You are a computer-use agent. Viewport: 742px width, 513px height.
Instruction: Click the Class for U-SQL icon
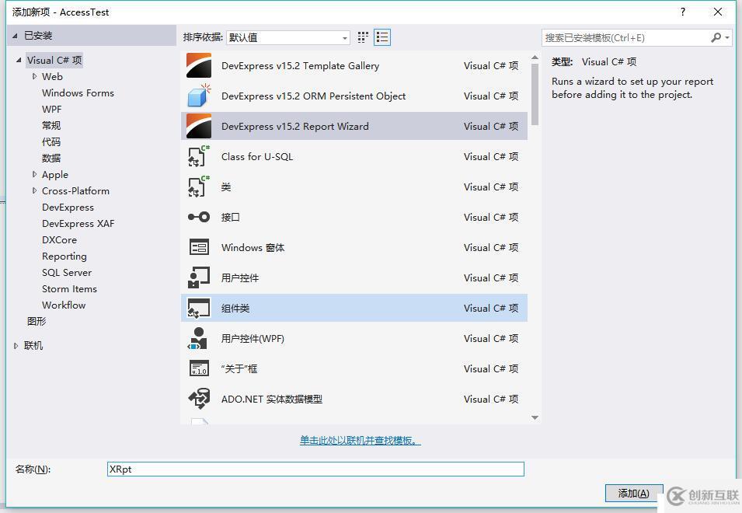pyautogui.click(x=199, y=156)
